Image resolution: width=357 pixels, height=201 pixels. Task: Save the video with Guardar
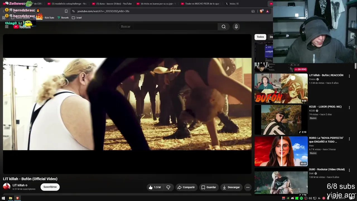pyautogui.click(x=209, y=187)
